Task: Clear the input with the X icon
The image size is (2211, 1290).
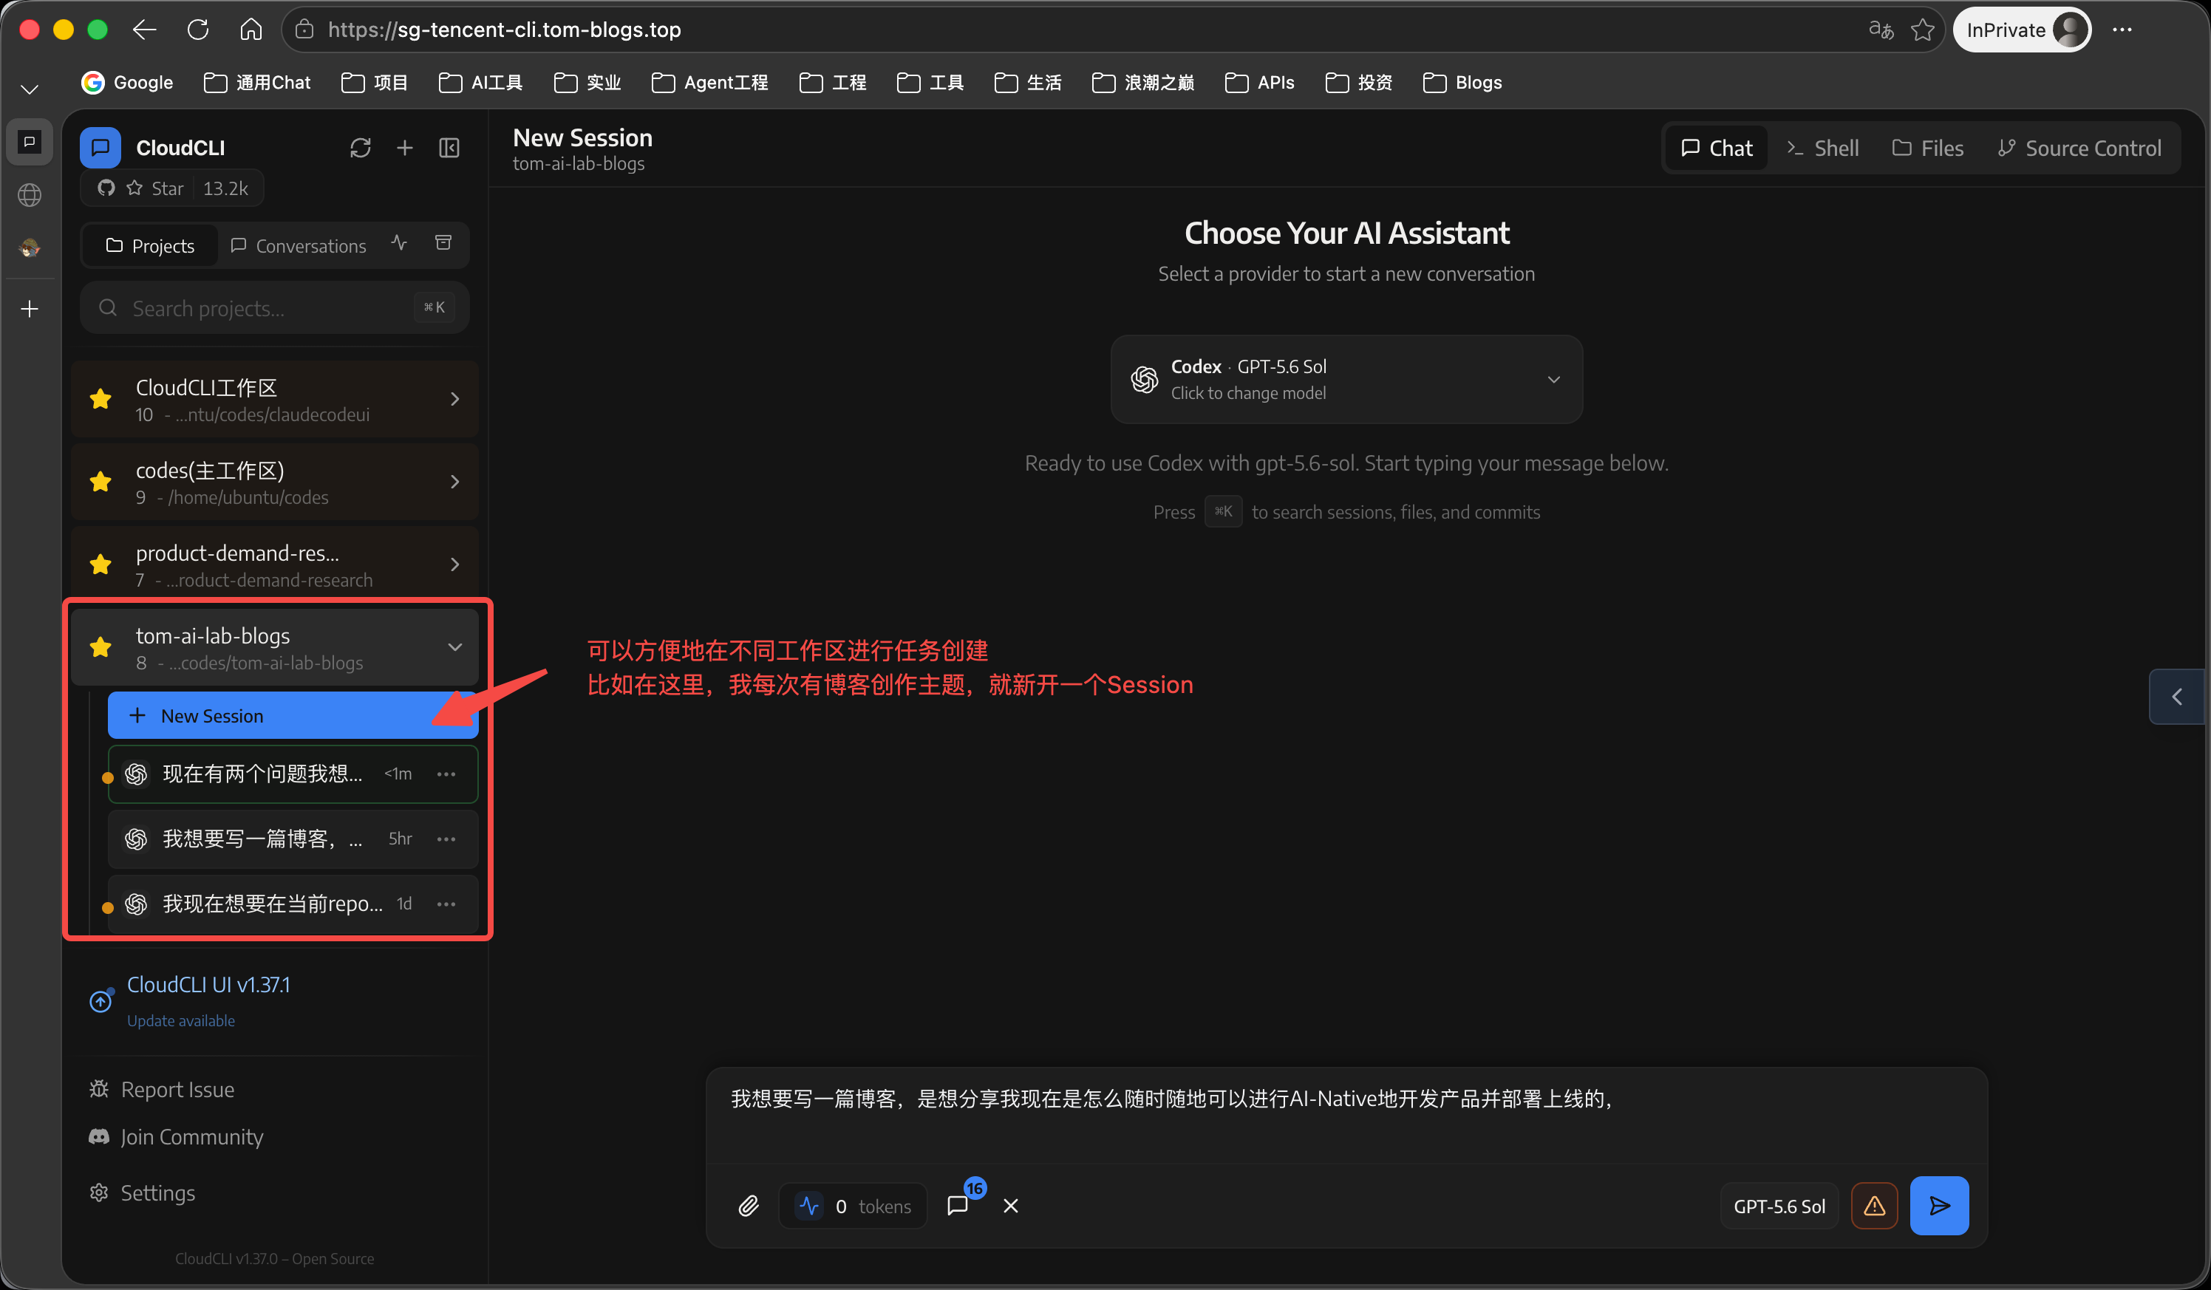Action: (1011, 1206)
